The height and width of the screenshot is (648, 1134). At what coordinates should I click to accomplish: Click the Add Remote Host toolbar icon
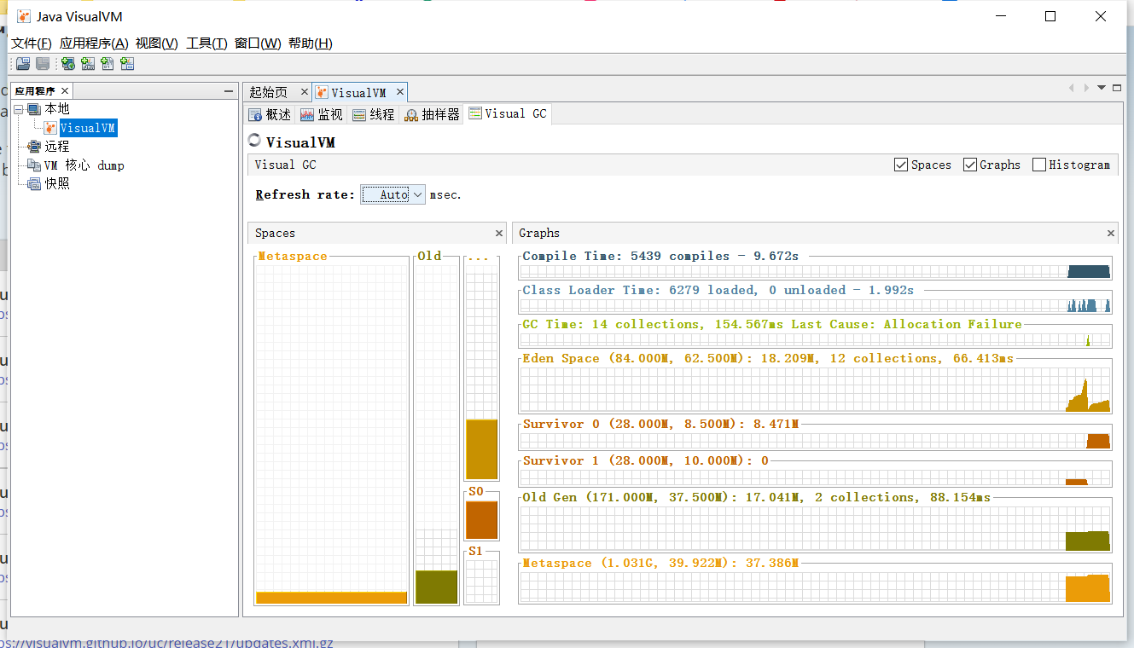pos(67,64)
